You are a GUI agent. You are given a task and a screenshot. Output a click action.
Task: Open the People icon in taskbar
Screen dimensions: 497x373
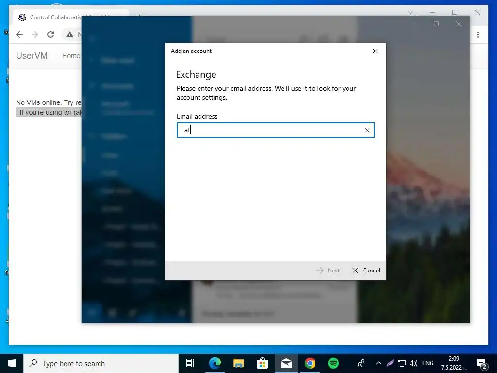click(x=361, y=363)
